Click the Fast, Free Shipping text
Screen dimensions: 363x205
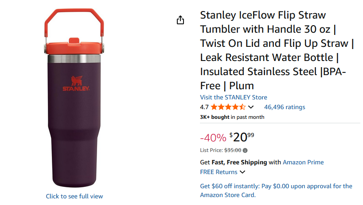pyautogui.click(x=239, y=162)
